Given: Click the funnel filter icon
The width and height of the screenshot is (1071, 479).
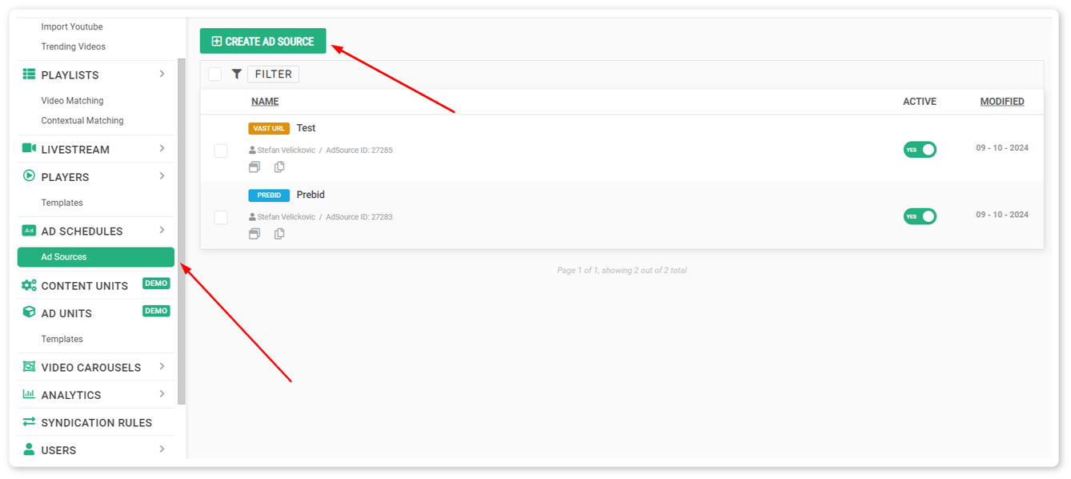Looking at the screenshot, I should [x=237, y=74].
